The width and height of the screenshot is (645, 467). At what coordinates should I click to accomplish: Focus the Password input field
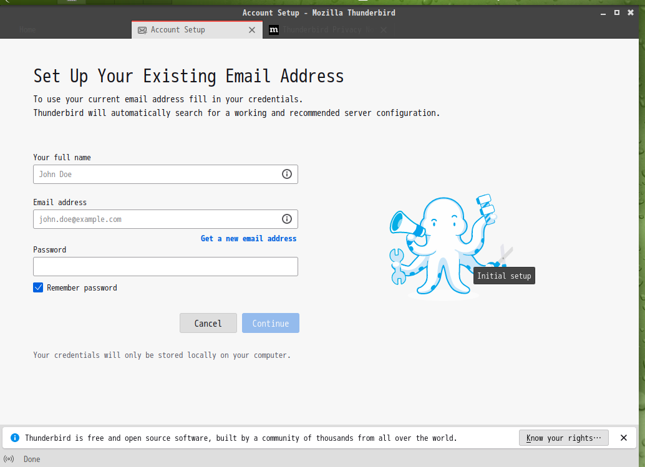165,266
